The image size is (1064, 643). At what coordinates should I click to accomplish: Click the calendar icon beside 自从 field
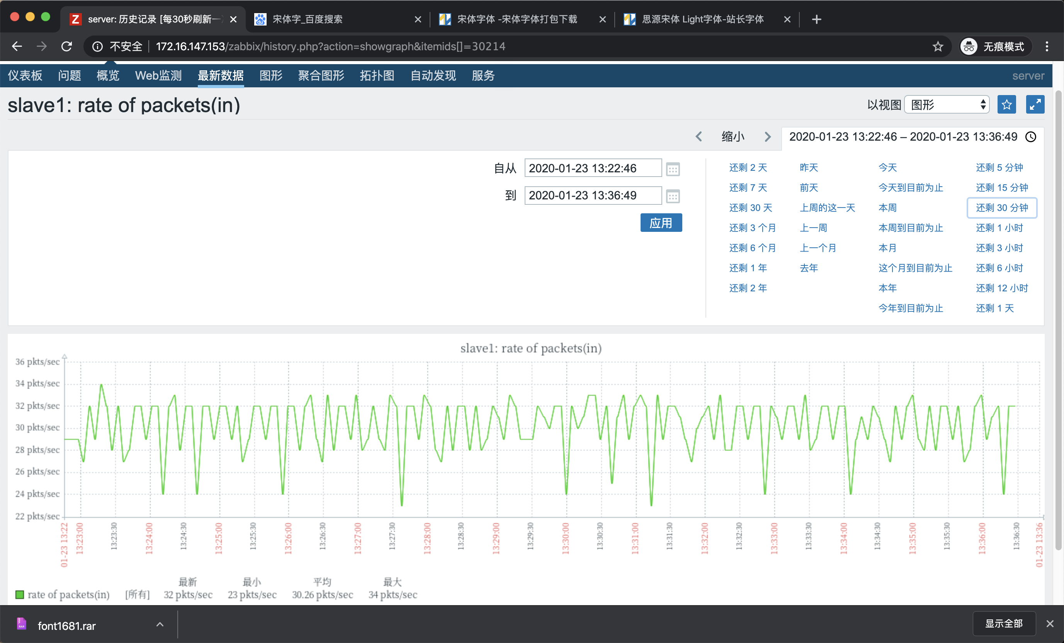[672, 169]
